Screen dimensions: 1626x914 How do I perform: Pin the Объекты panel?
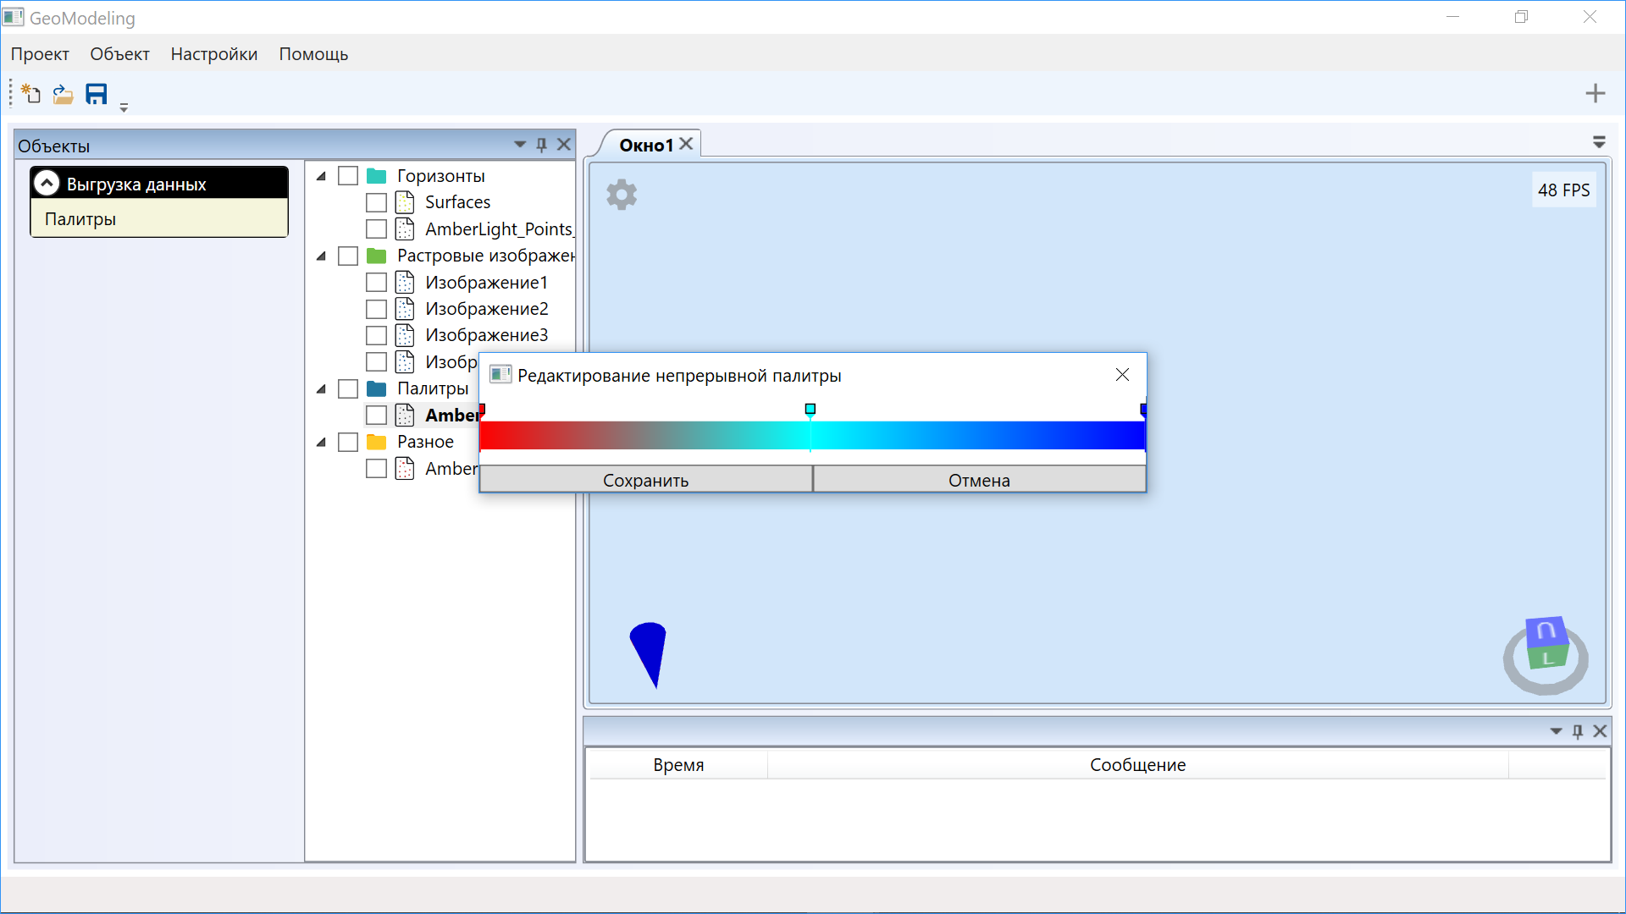coord(542,145)
